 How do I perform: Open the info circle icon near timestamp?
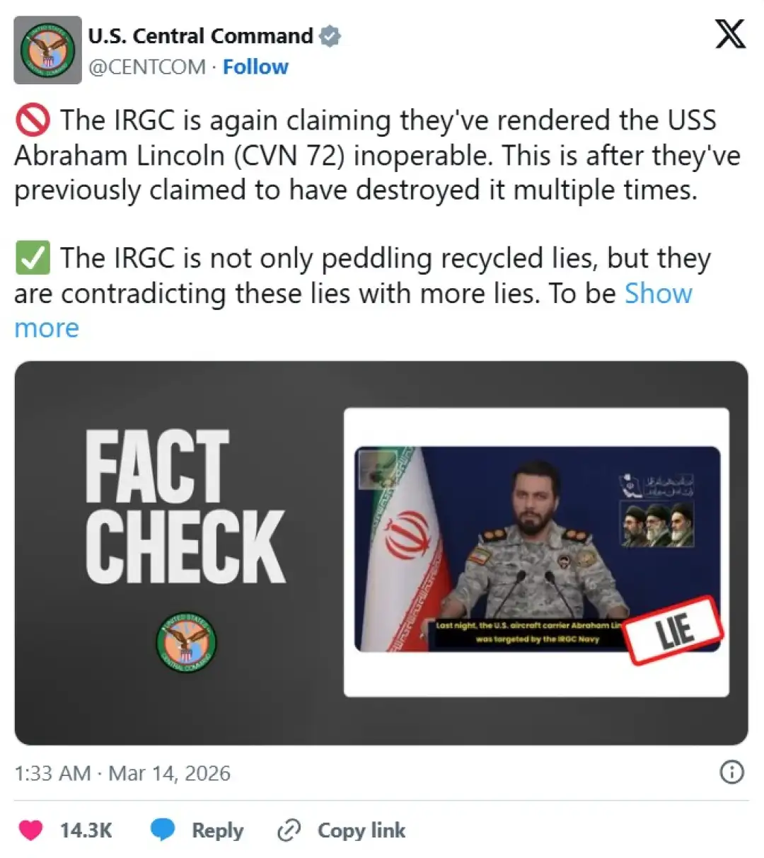coord(731,772)
